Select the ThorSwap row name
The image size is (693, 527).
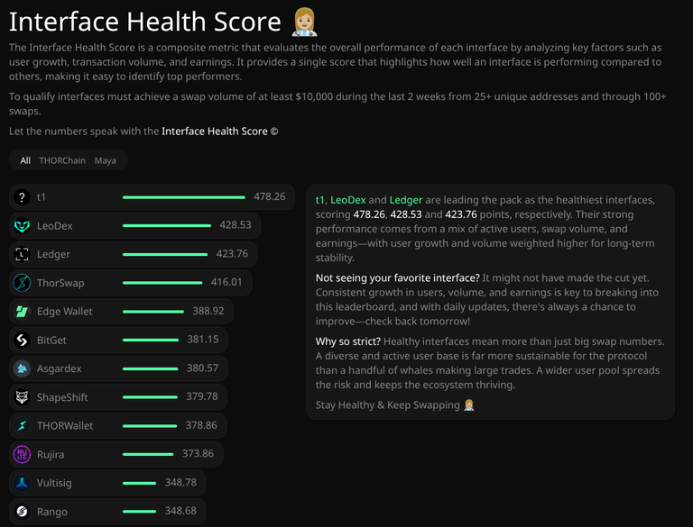[60, 283]
